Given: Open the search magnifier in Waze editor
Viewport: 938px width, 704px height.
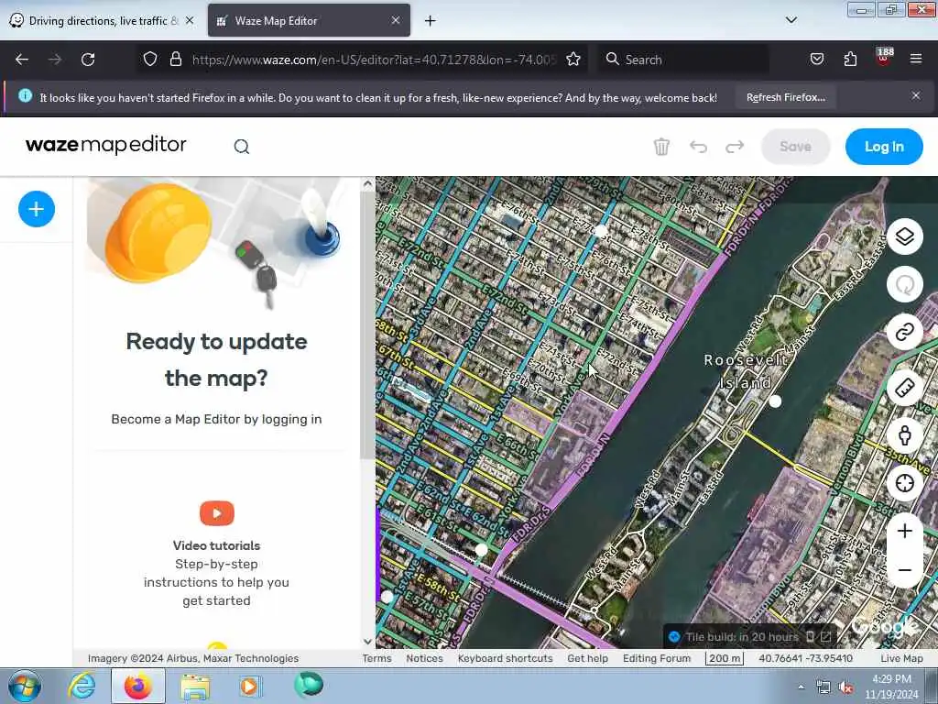Looking at the screenshot, I should (x=242, y=147).
